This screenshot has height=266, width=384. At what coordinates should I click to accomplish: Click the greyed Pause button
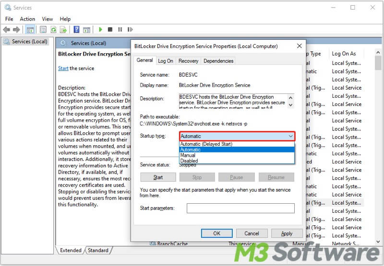click(x=236, y=177)
